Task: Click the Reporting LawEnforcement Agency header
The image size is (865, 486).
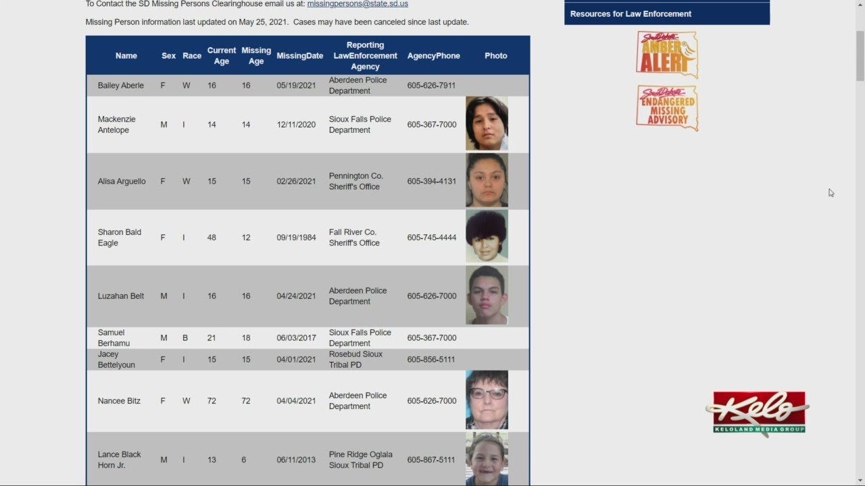Action: [365, 56]
